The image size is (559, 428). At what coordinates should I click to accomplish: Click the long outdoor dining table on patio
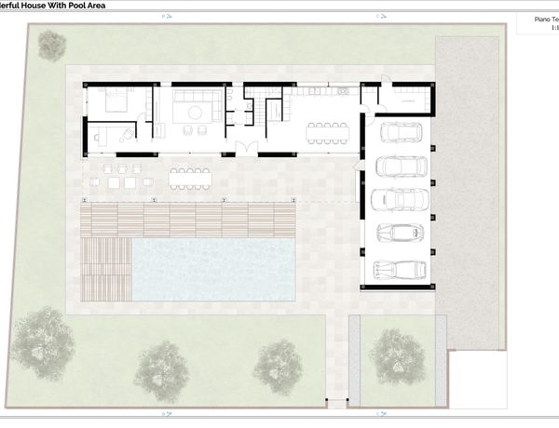[x=191, y=177]
